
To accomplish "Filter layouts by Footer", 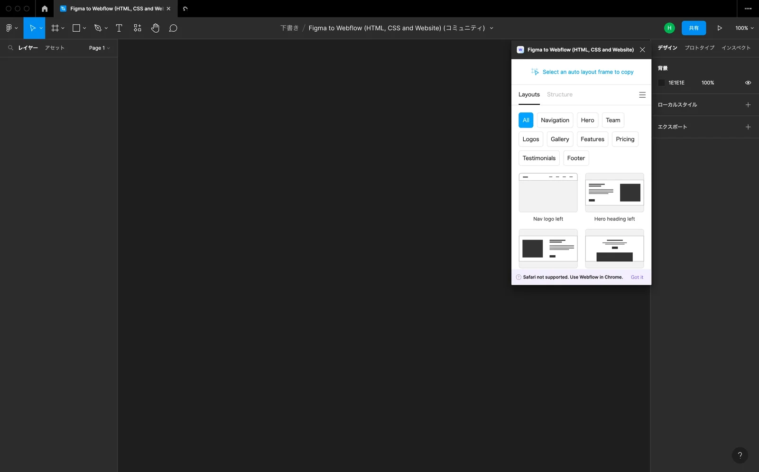I will [x=576, y=158].
